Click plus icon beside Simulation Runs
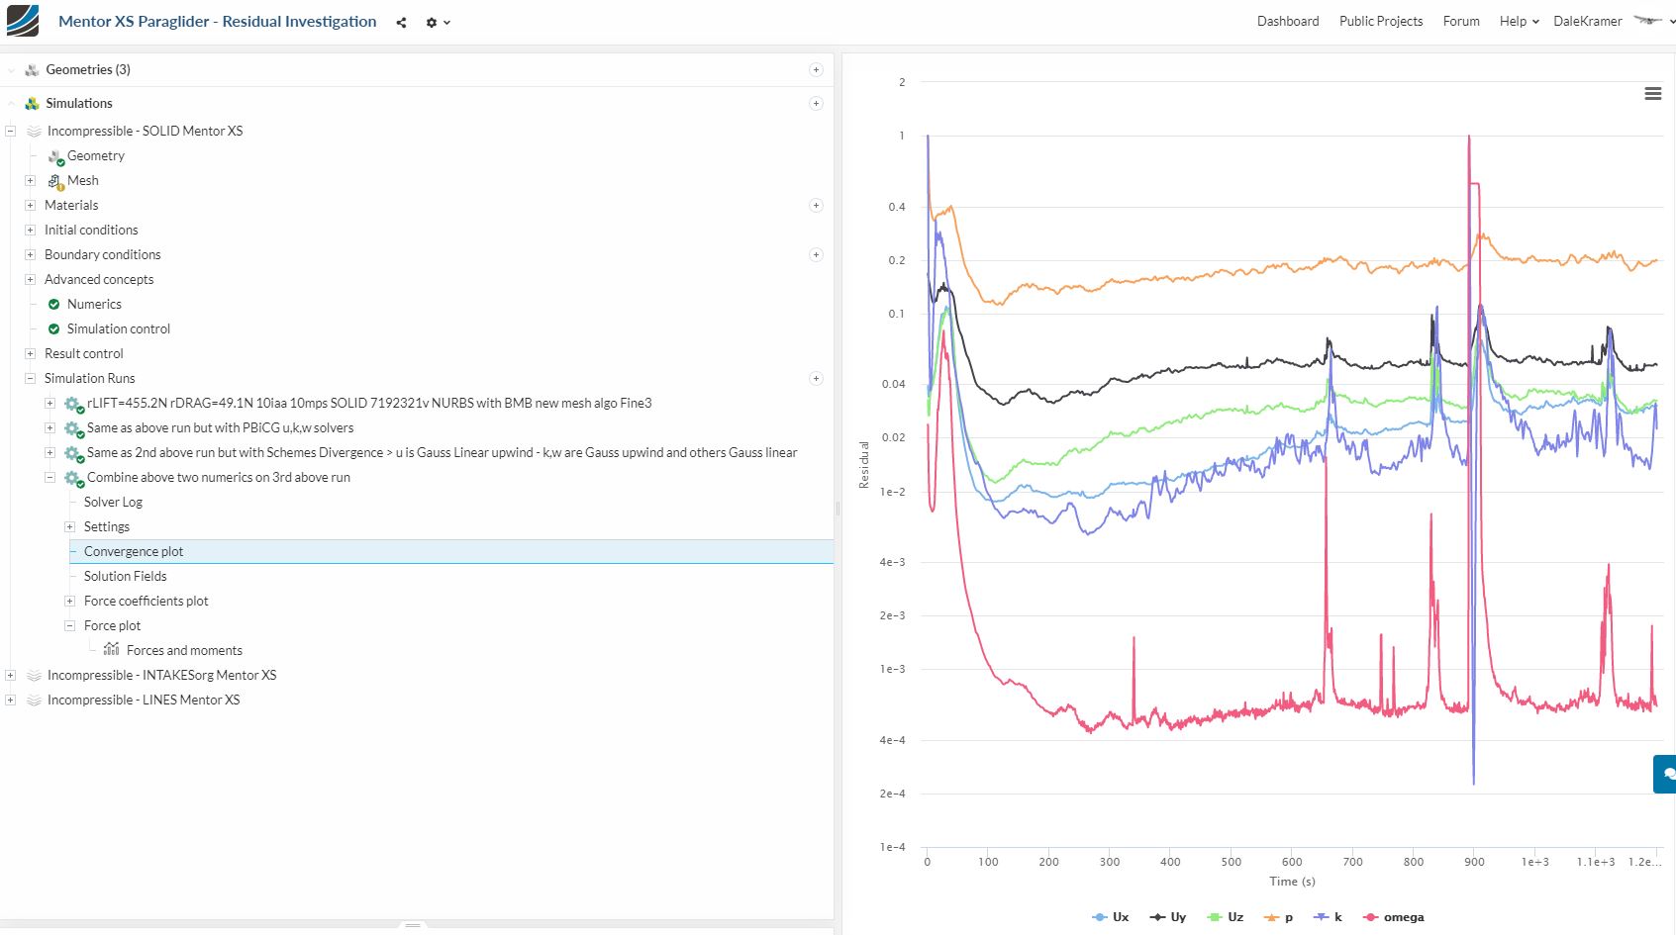Viewport: 1676px width, 935px height. point(816,378)
